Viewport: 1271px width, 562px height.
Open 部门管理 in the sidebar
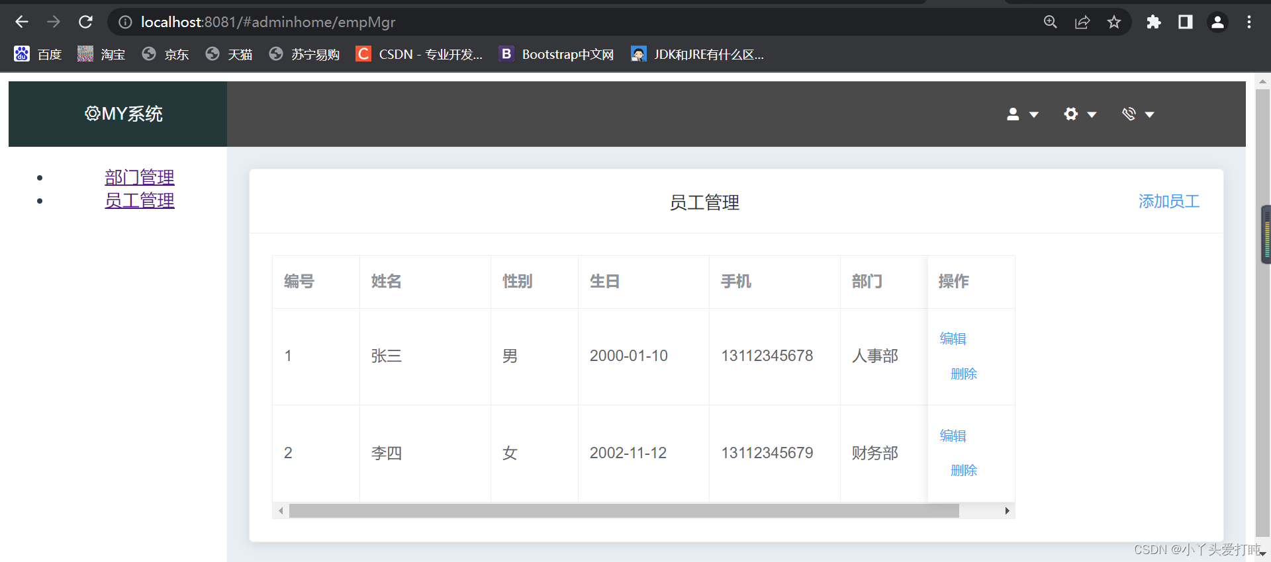(x=140, y=177)
